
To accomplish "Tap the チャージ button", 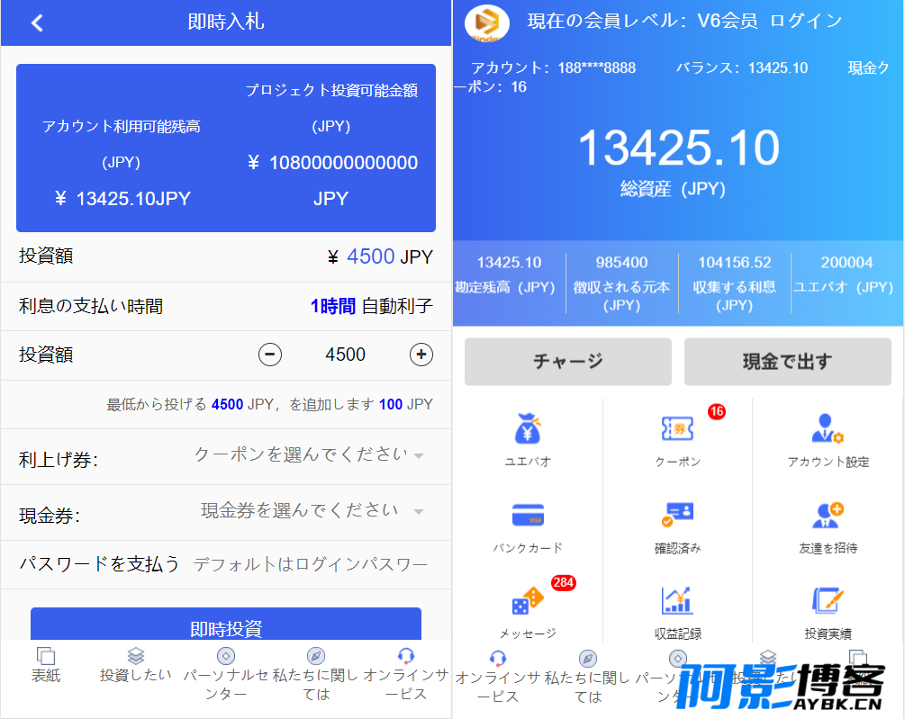I will tap(568, 362).
